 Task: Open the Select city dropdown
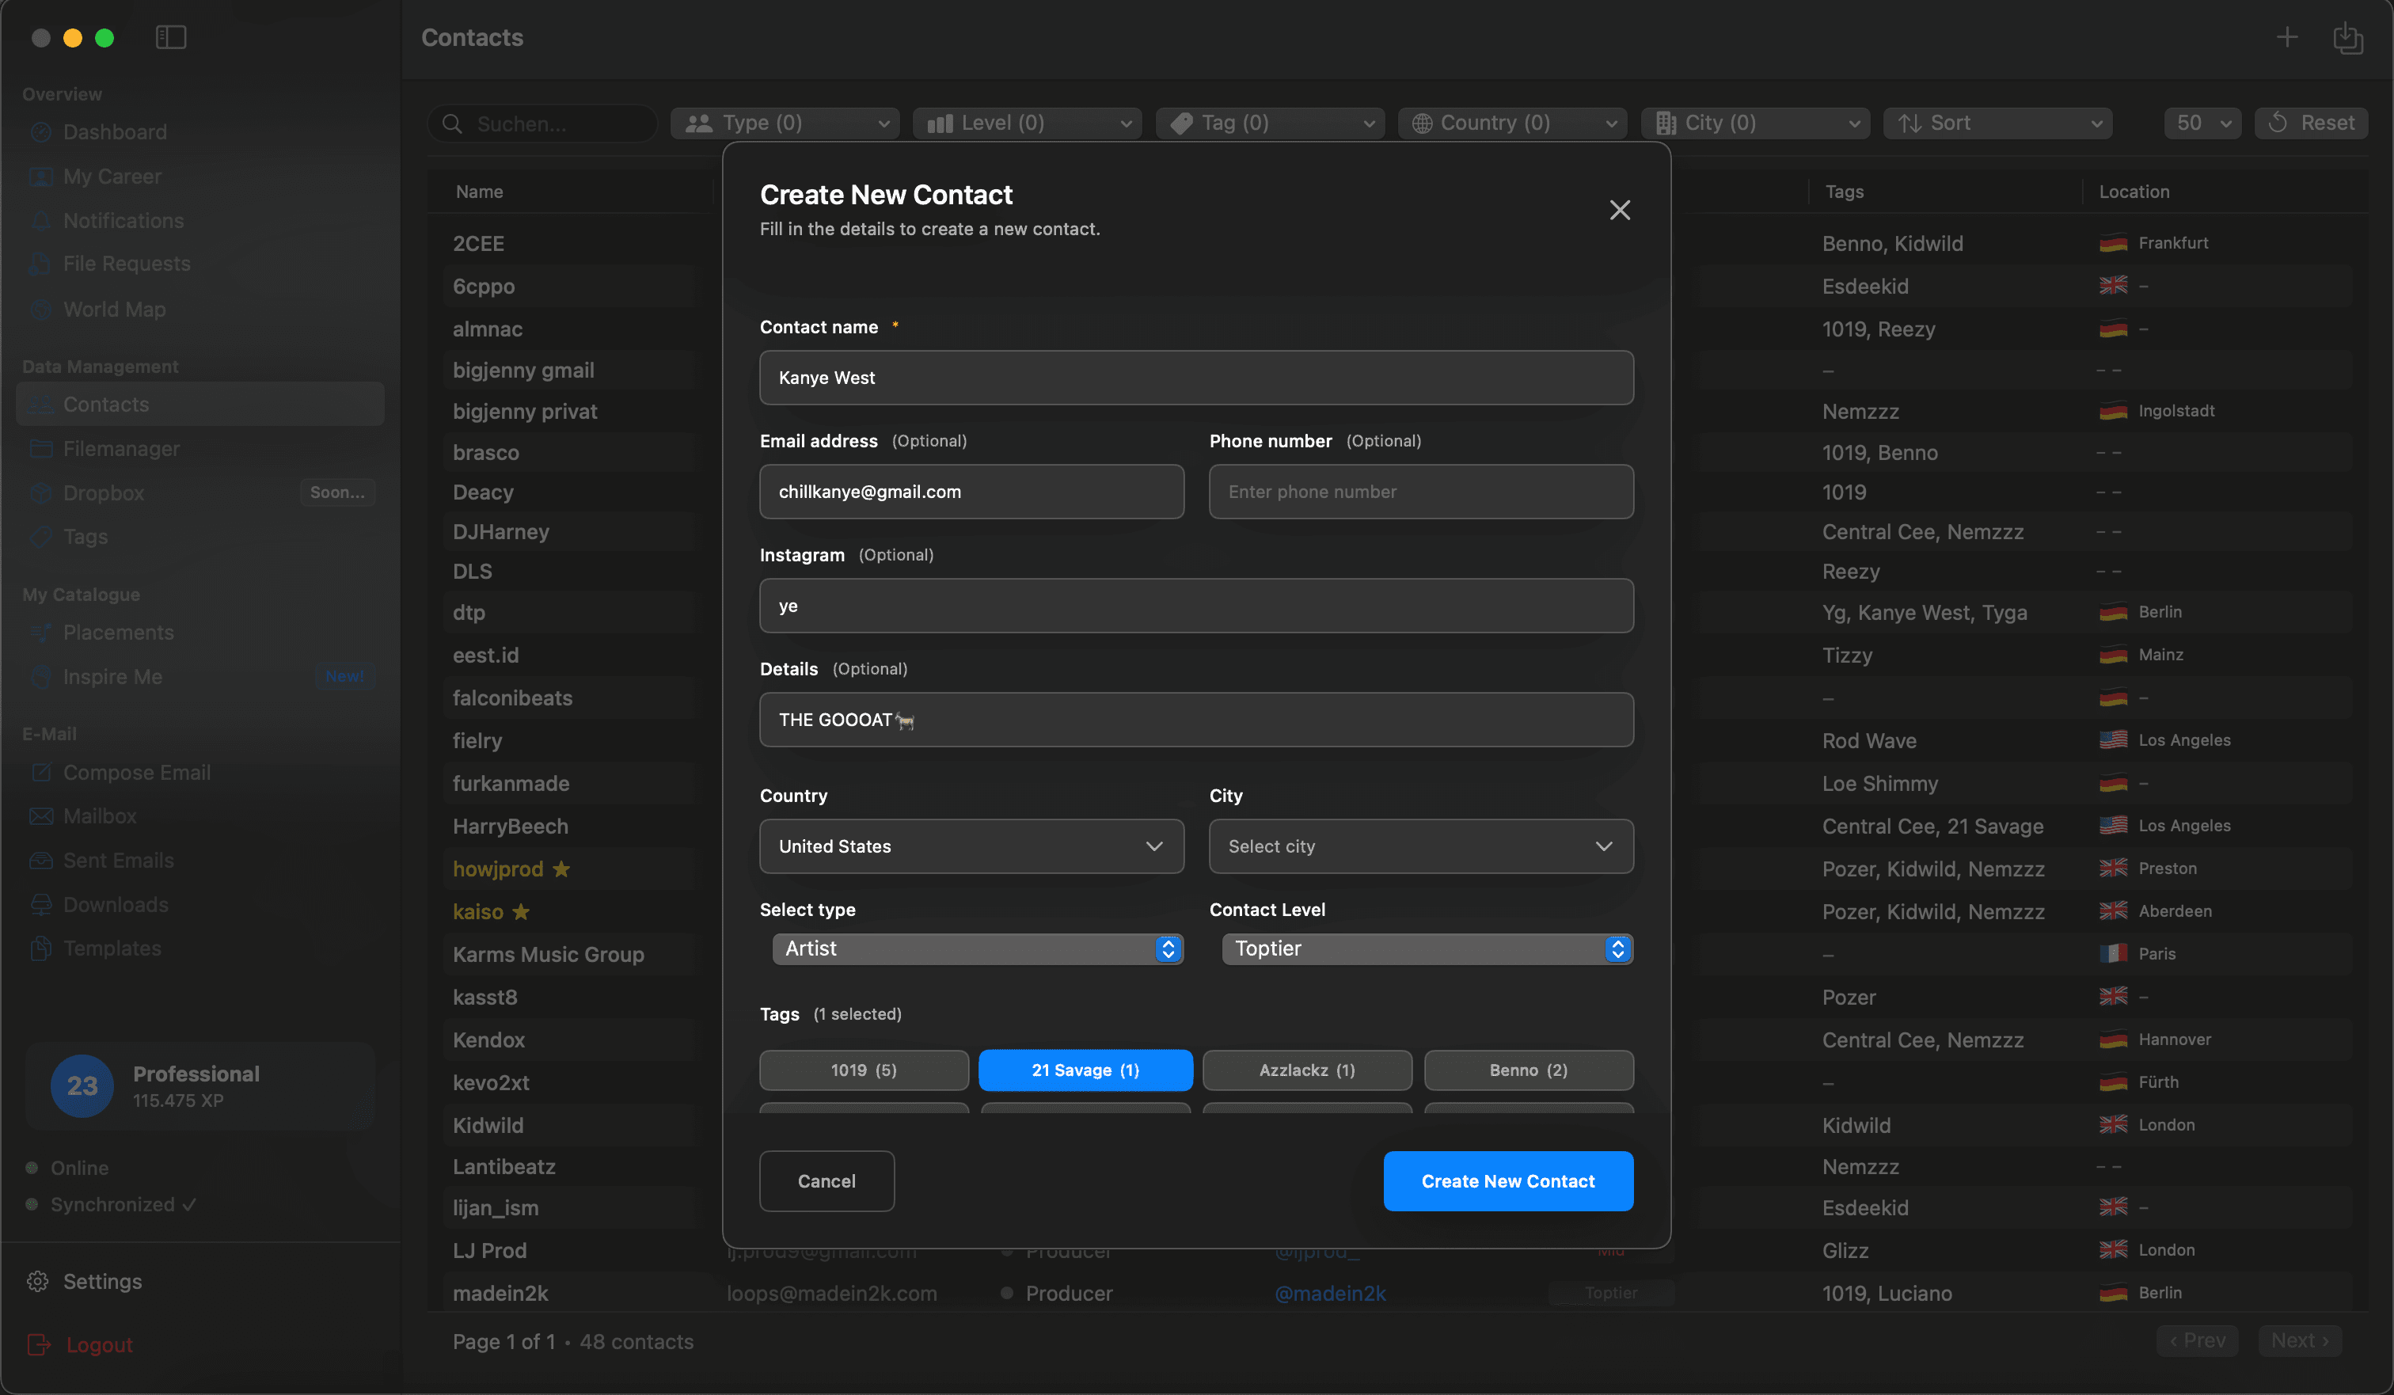tap(1420, 846)
